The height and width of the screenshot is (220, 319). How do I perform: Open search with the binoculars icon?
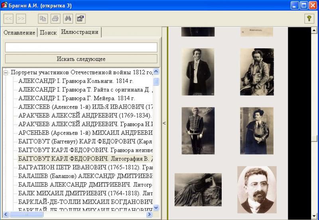point(67,18)
